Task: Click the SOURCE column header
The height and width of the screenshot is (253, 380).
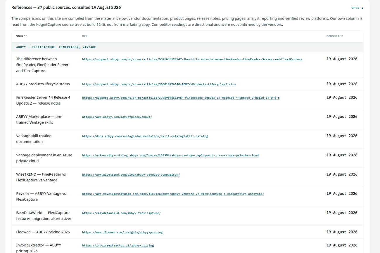Action: [22, 36]
